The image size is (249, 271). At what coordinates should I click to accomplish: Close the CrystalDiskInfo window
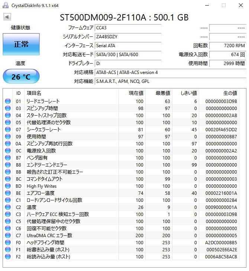[x=241, y=5]
